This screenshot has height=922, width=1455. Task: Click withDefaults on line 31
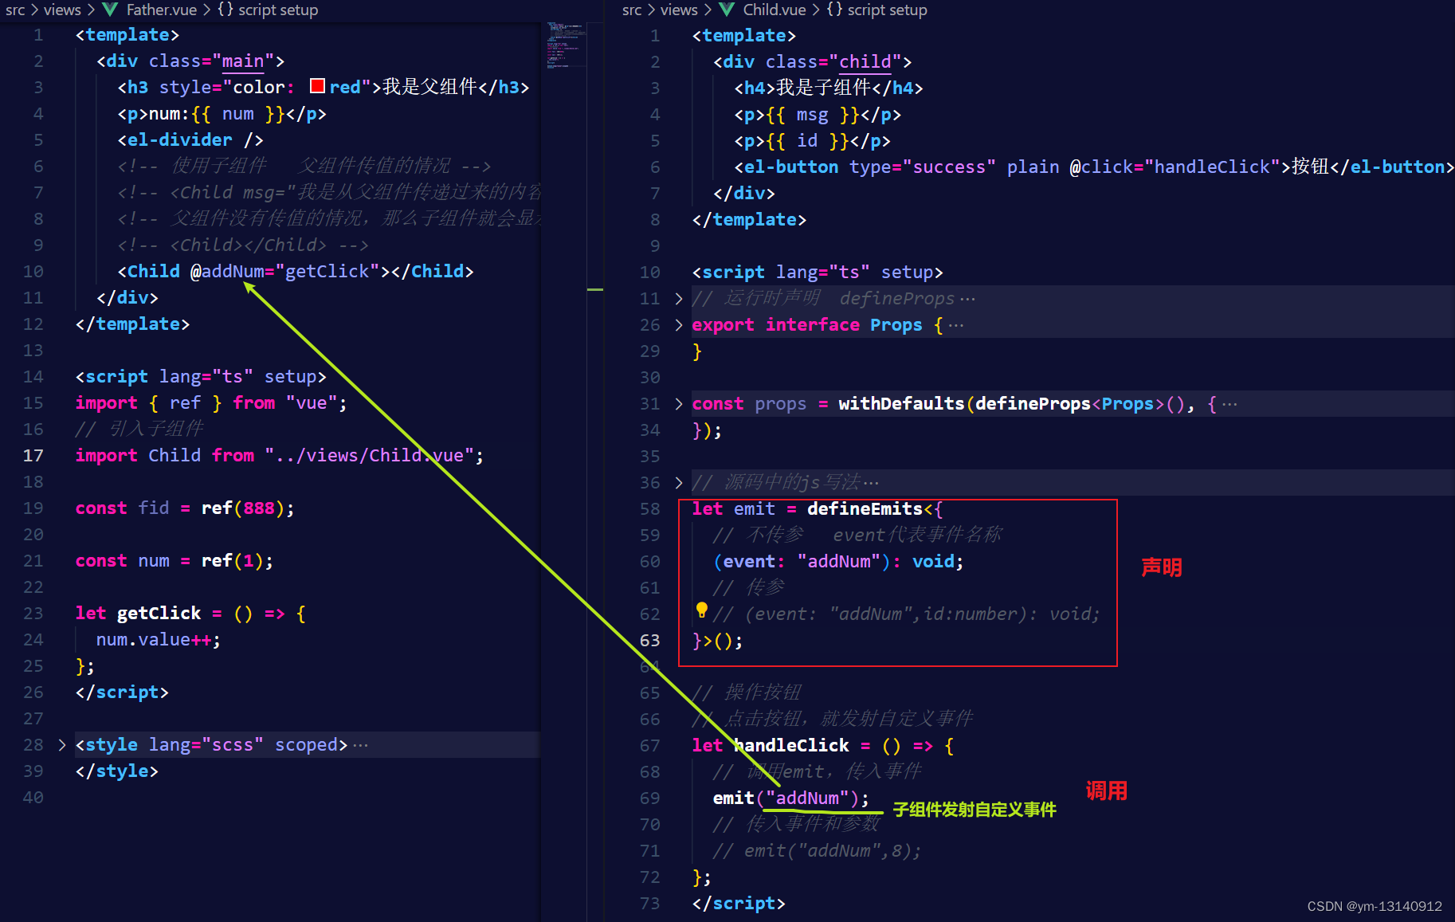(901, 404)
